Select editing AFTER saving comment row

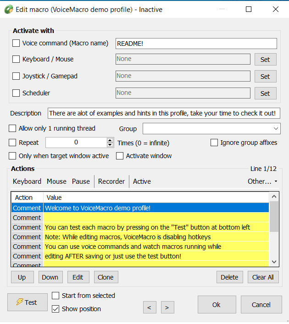[x=140, y=256]
